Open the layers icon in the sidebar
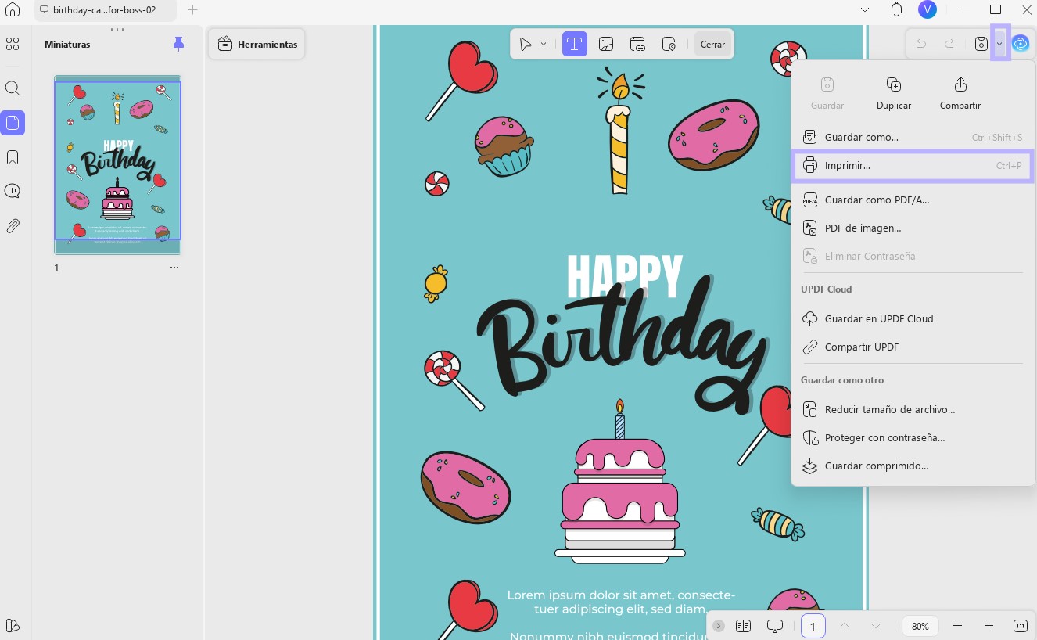 pyautogui.click(x=13, y=625)
